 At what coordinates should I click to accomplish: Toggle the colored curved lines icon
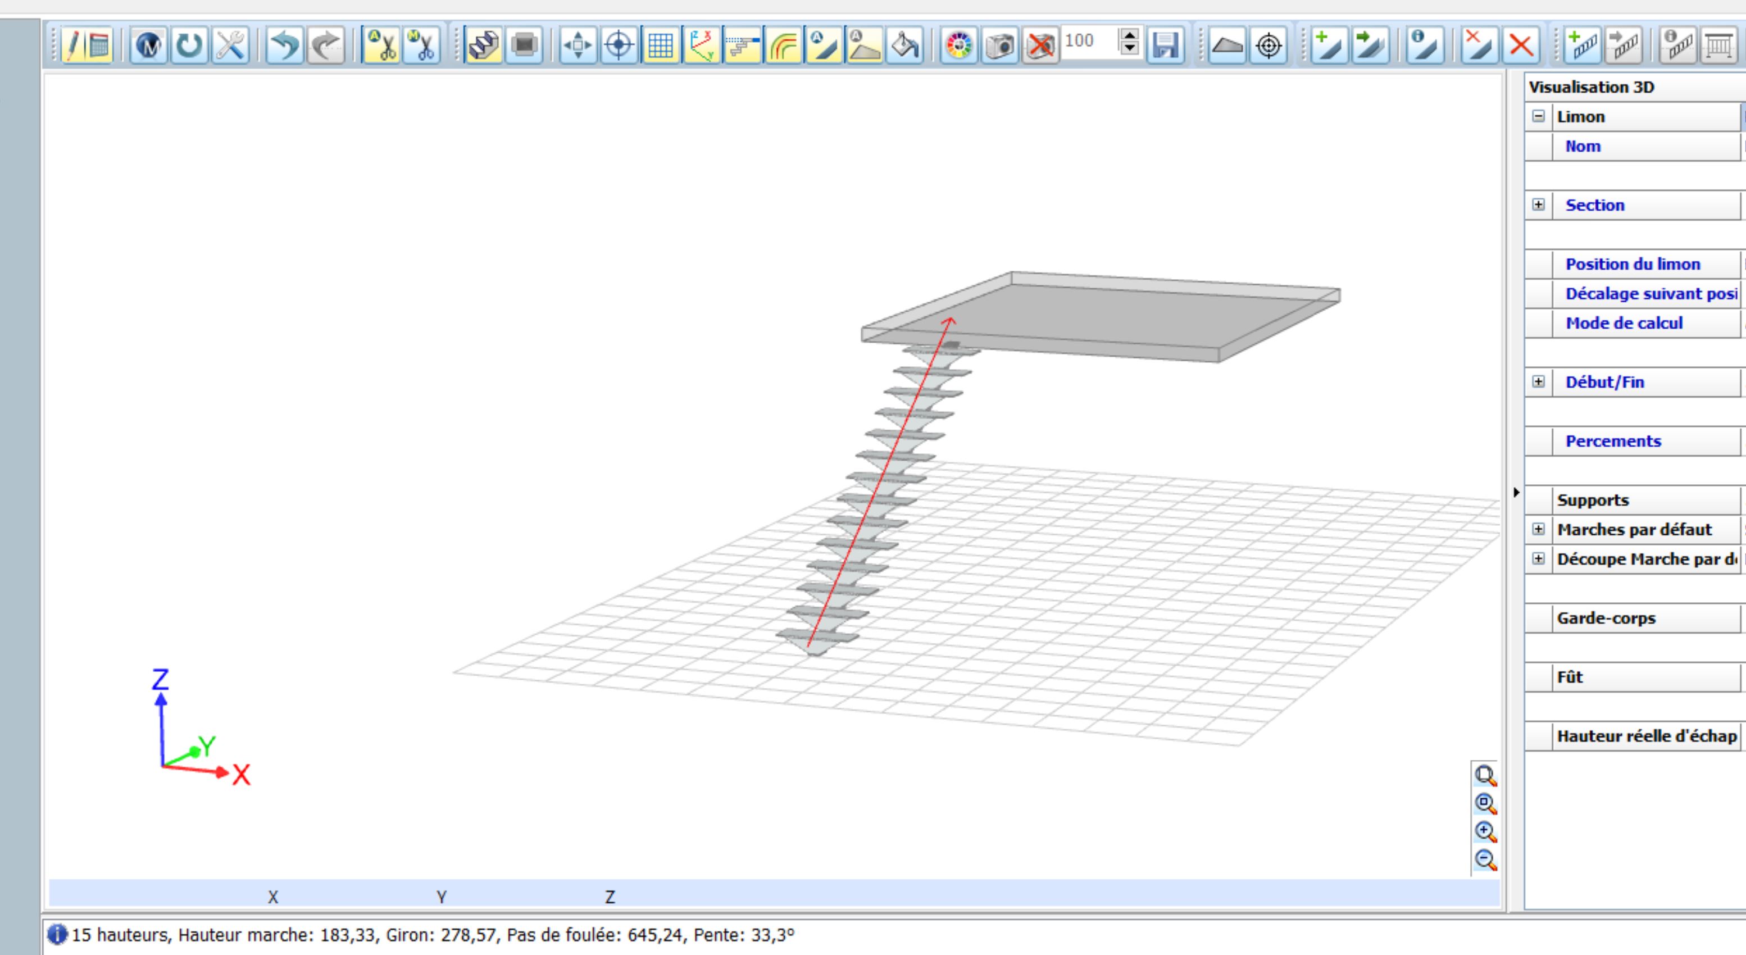(x=783, y=46)
